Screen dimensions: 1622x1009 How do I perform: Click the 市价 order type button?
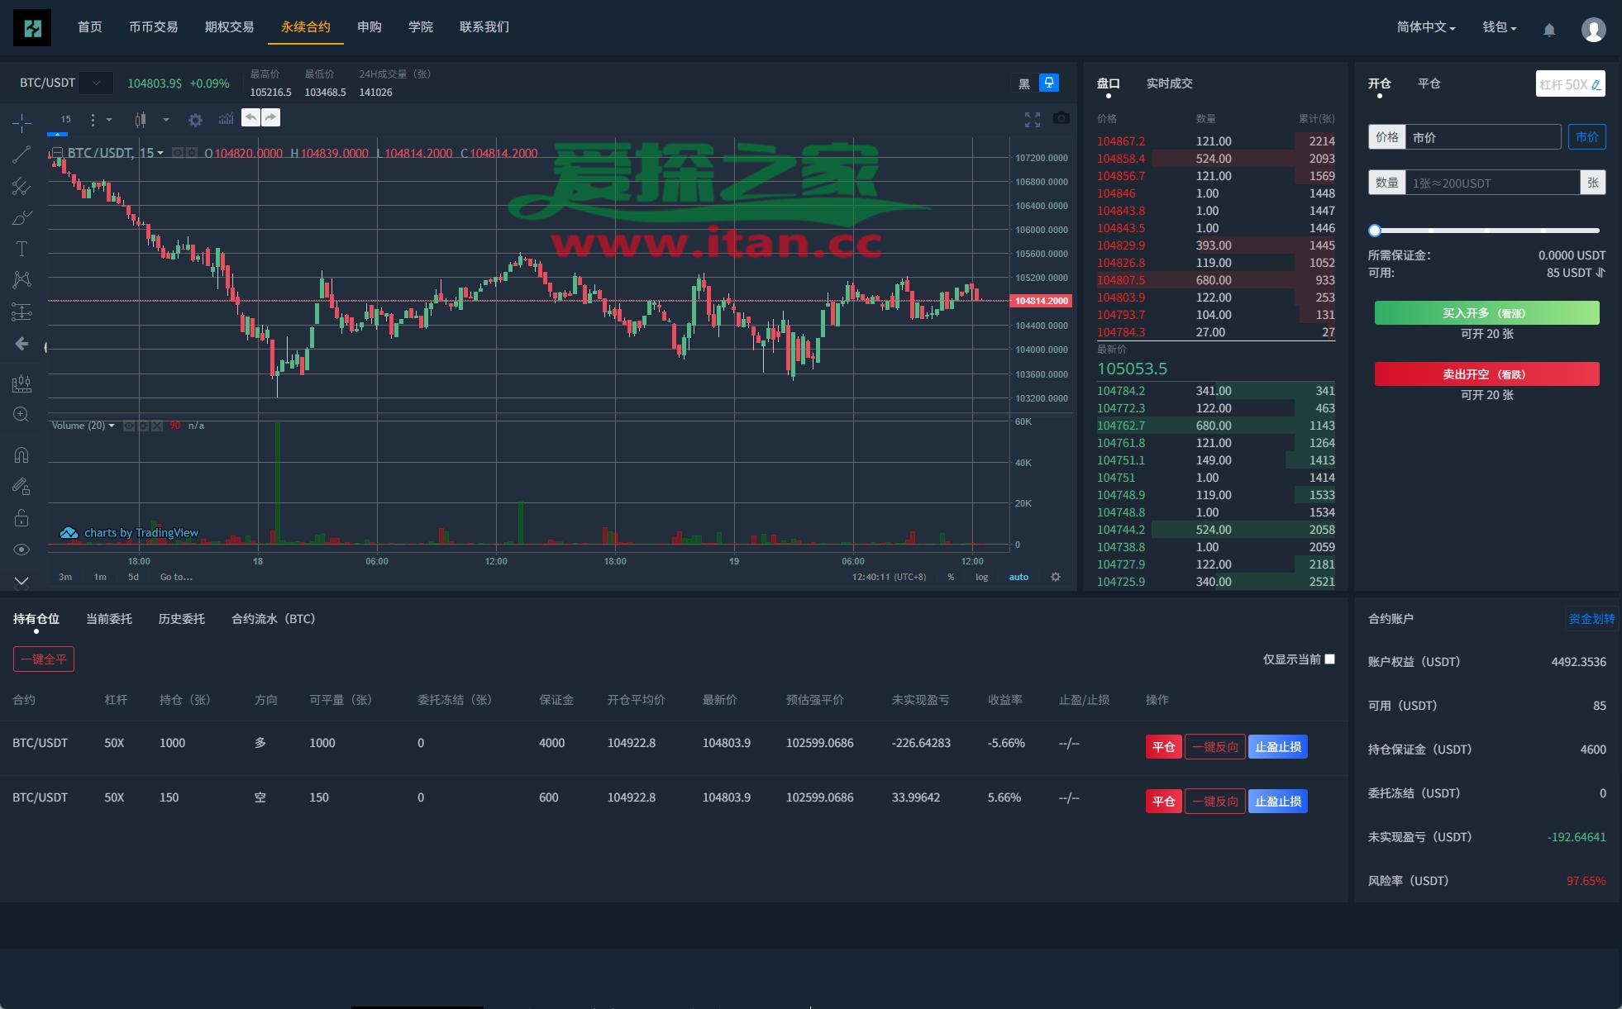point(1587,137)
